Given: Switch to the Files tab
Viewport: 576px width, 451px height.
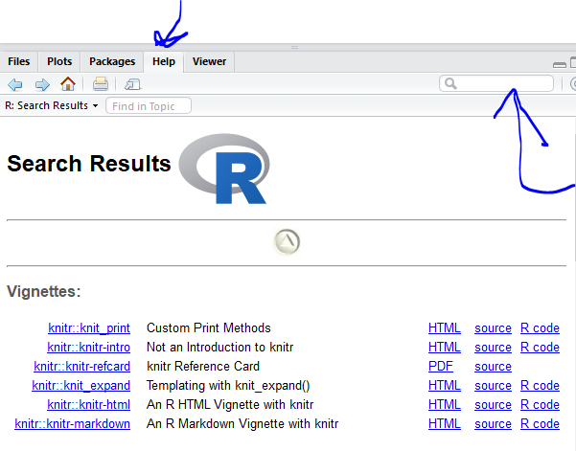Looking at the screenshot, I should (19, 62).
